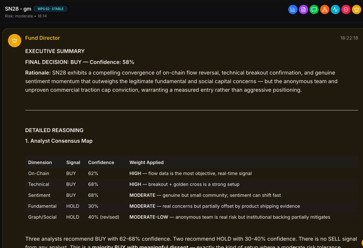Click the HOLD signal in Graph/Social row

coord(73,217)
